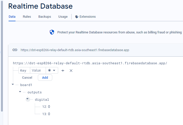Switch to the Rules tab
This screenshot has height=125, width=183.
(27, 17)
